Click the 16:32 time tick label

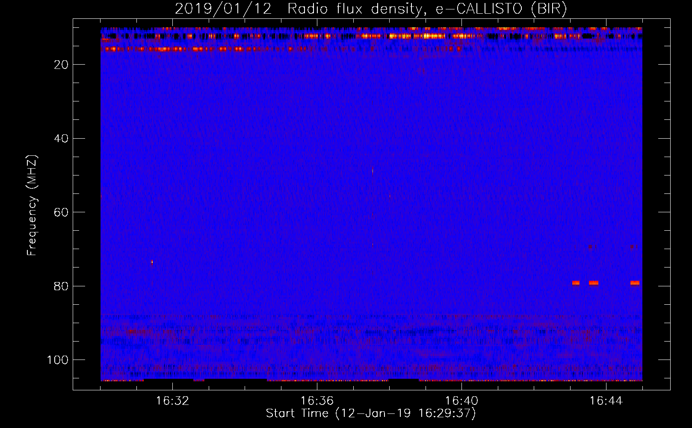[172, 401]
